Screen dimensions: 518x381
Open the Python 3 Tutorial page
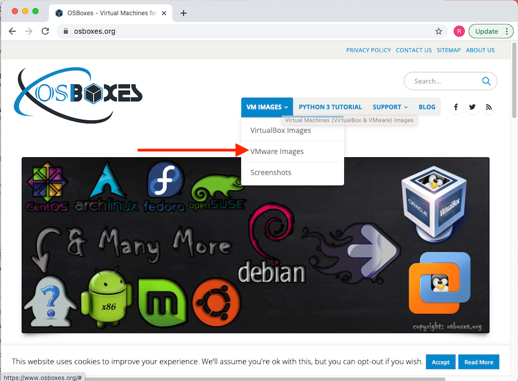[330, 107]
